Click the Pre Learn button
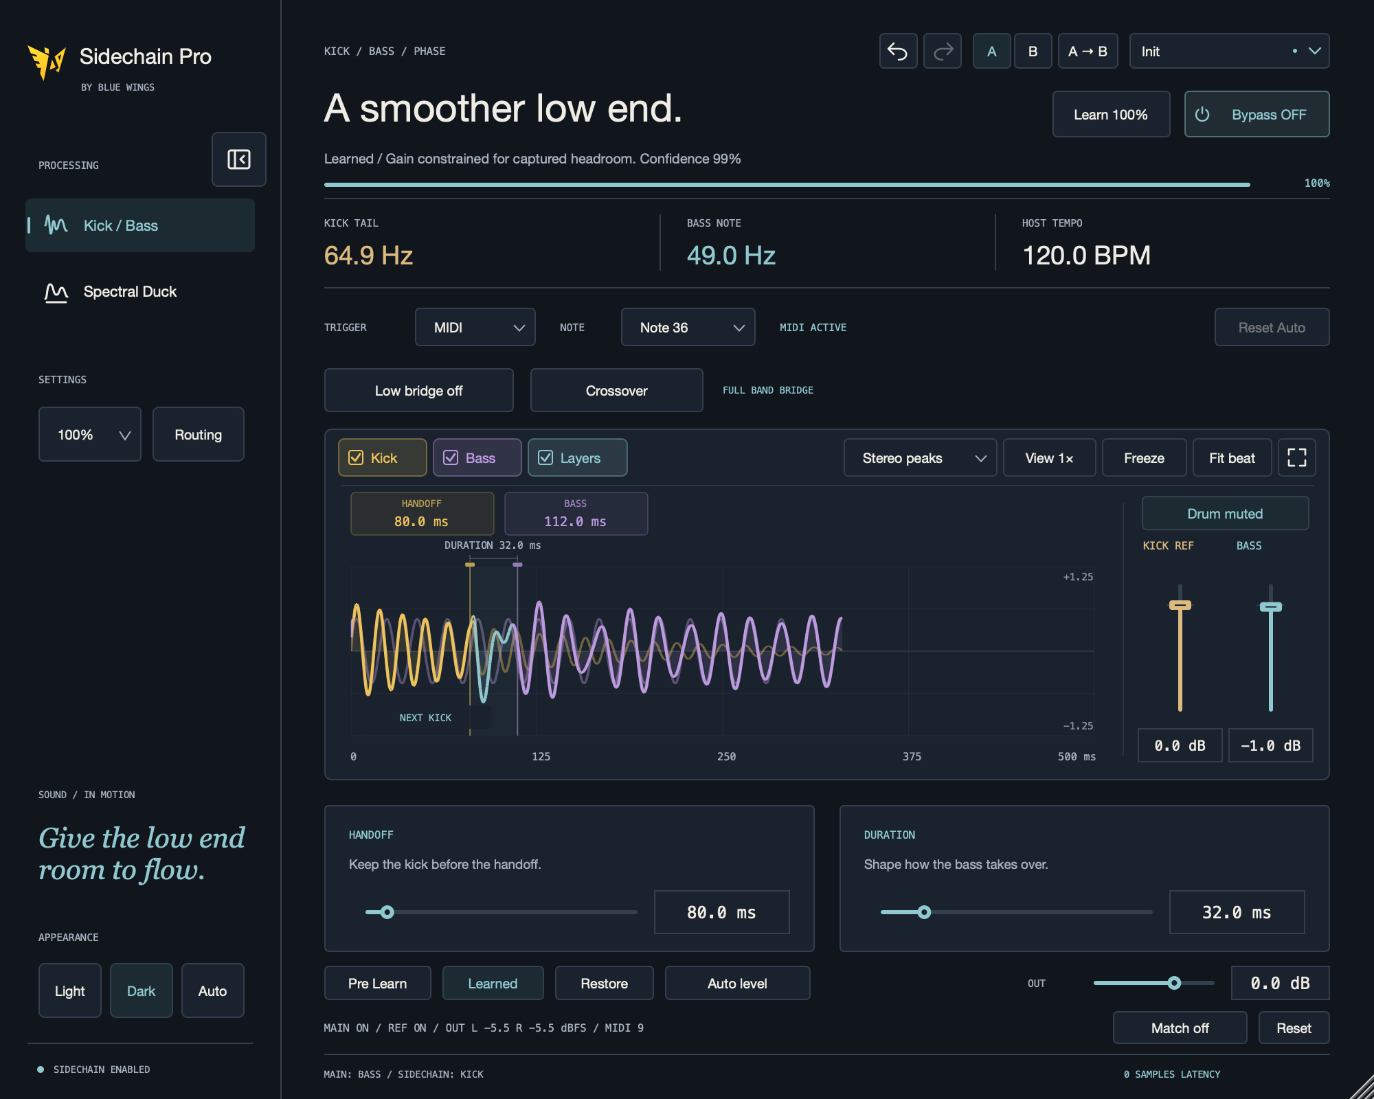The image size is (1374, 1099). point(377,983)
